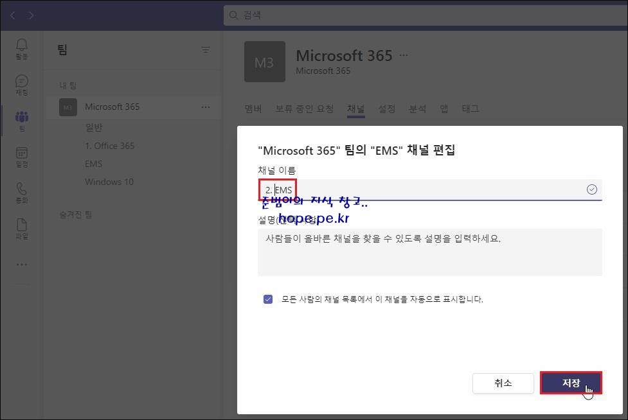Switch to the 태그 tab
This screenshot has width=628, height=420.
click(471, 109)
